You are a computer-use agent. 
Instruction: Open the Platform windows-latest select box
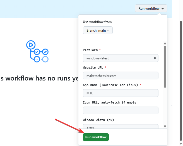point(121,58)
